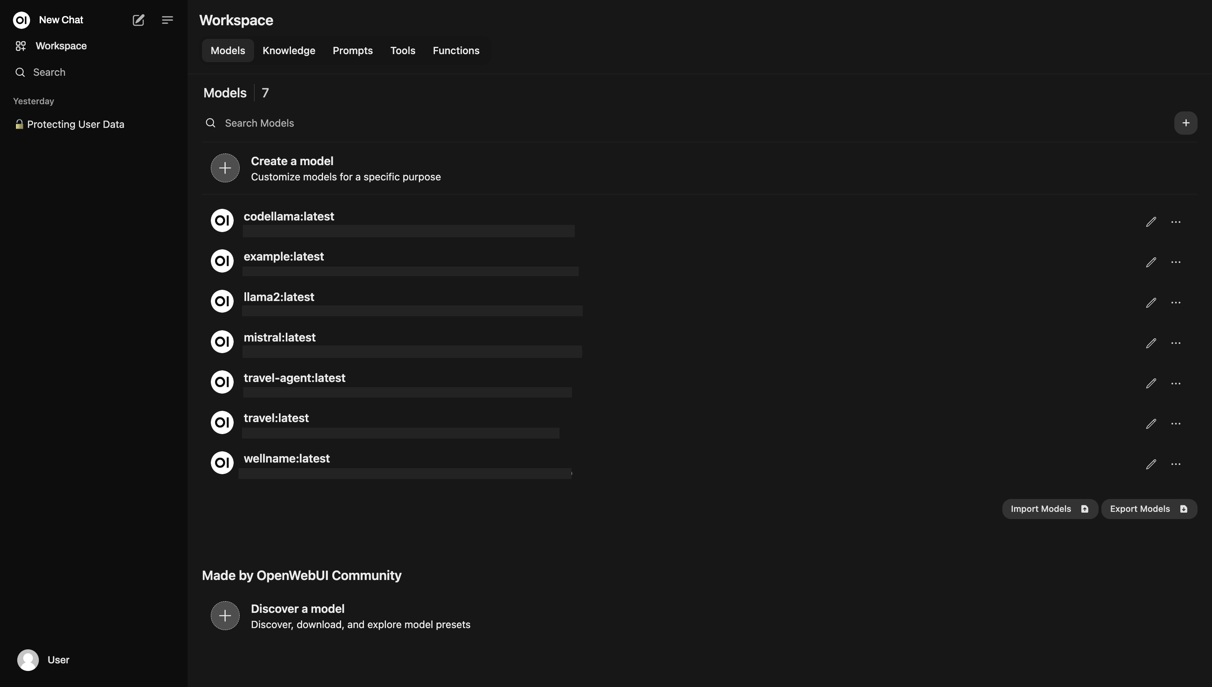Image resolution: width=1212 pixels, height=687 pixels.
Task: Click the Discover a model plus circle
Action: (x=225, y=616)
